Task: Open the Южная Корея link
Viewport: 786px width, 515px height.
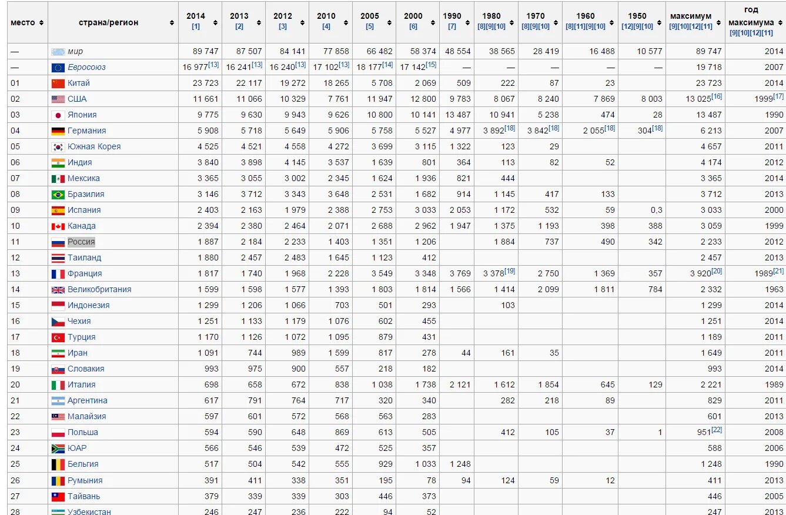Action: pos(94,147)
